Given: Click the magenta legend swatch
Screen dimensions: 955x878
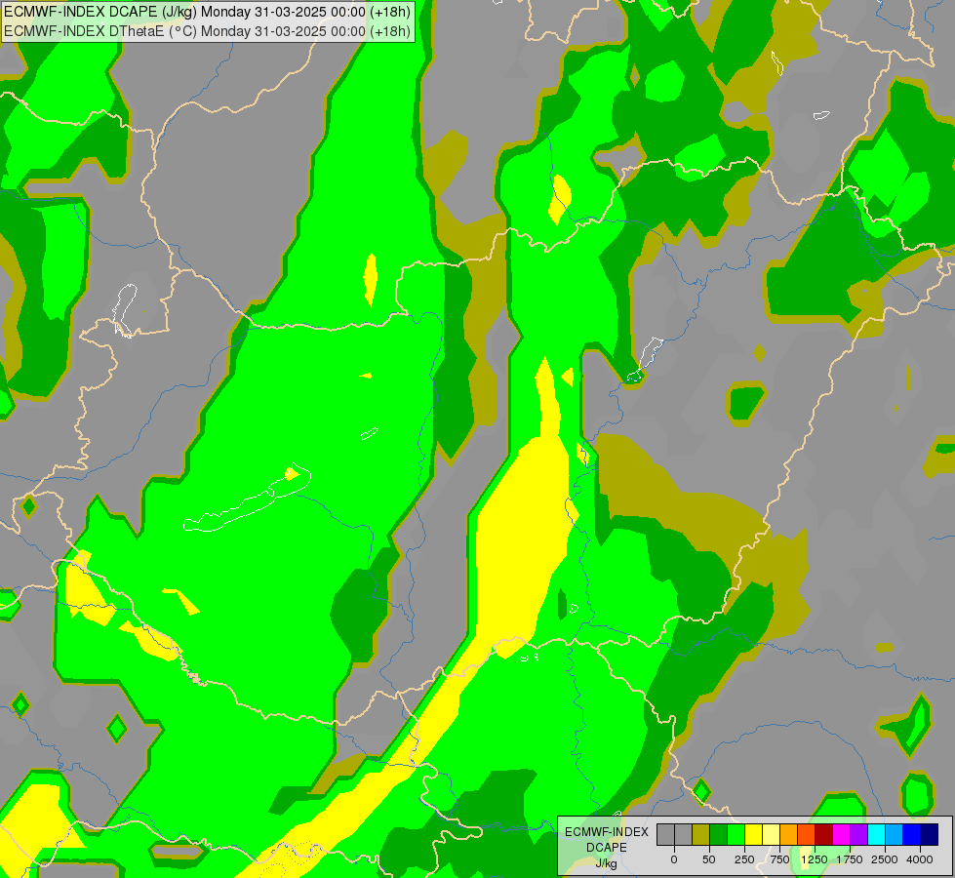Looking at the screenshot, I should click(x=842, y=834).
